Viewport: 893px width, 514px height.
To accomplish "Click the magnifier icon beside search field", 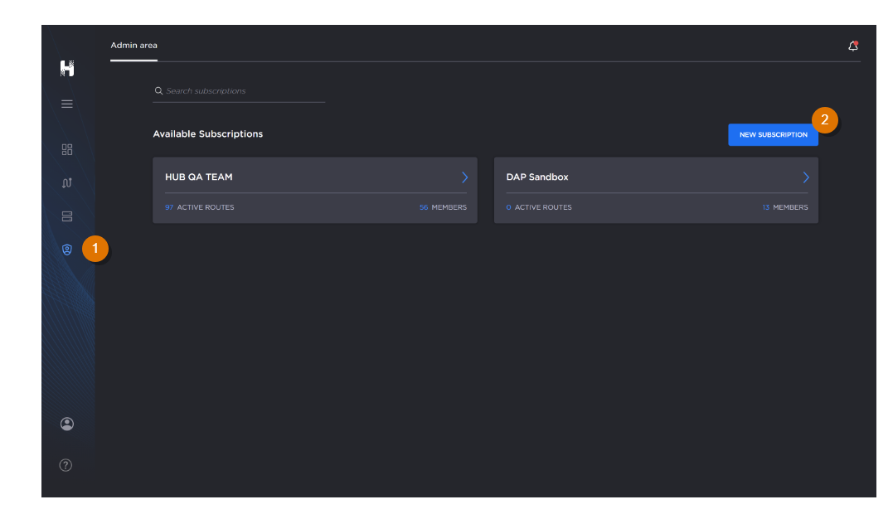I will point(158,91).
